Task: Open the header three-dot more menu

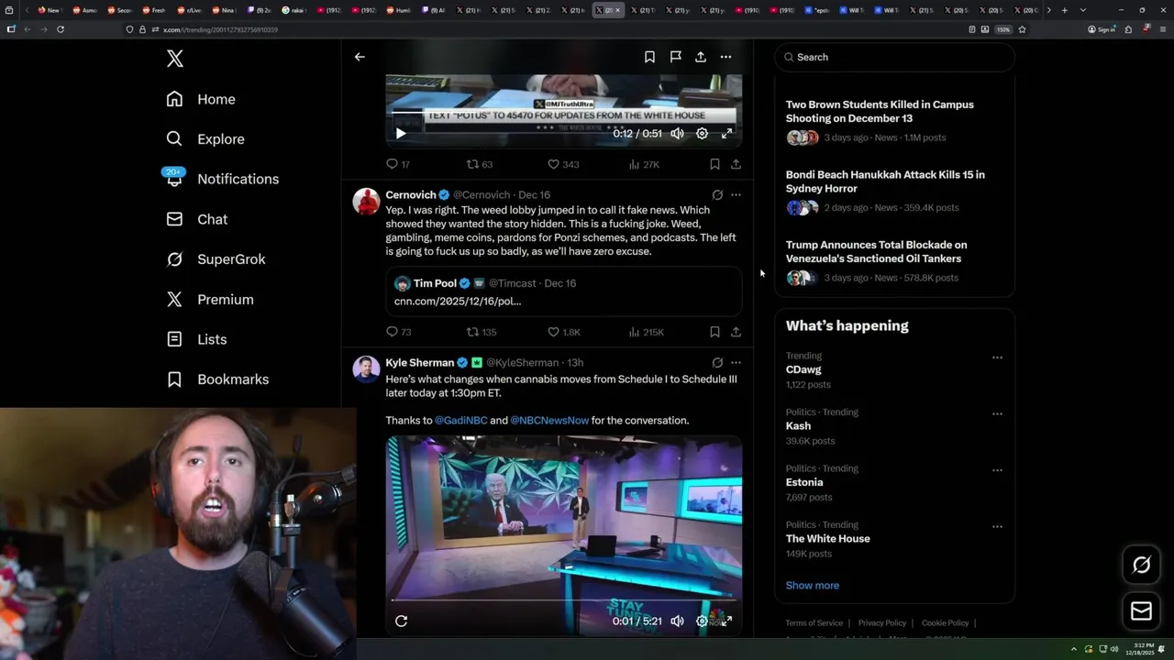Action: tap(725, 57)
